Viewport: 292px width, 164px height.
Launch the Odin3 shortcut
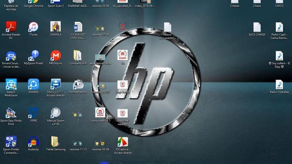click(56, 84)
